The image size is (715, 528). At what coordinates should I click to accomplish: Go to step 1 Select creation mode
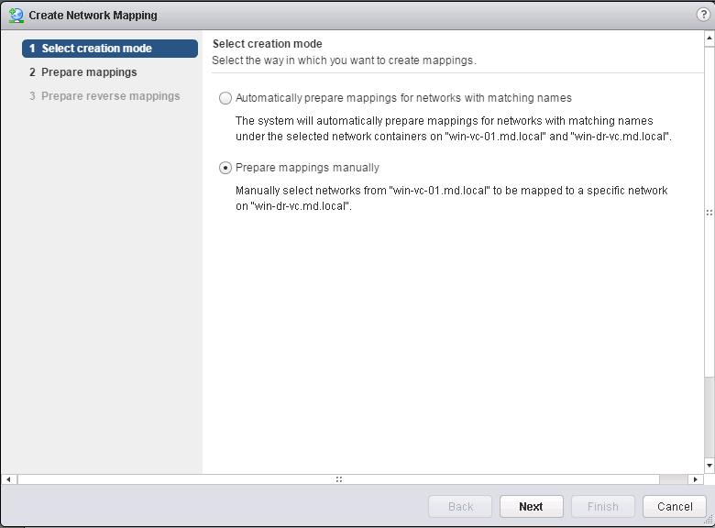110,49
